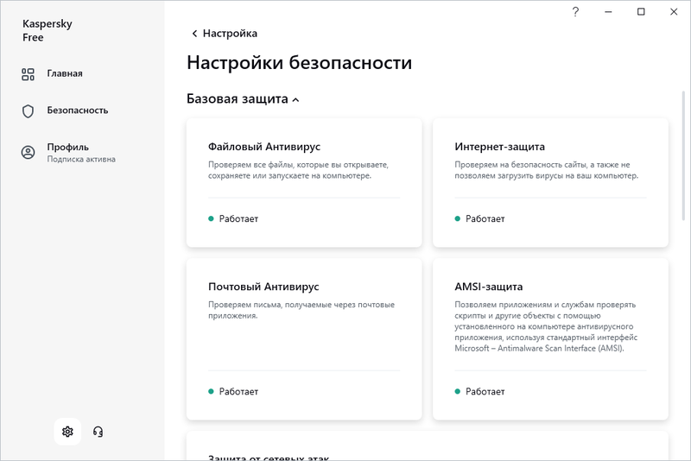Open support via the headset icon

pos(98,431)
